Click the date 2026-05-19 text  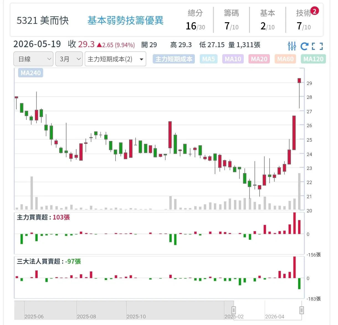(x=37, y=44)
